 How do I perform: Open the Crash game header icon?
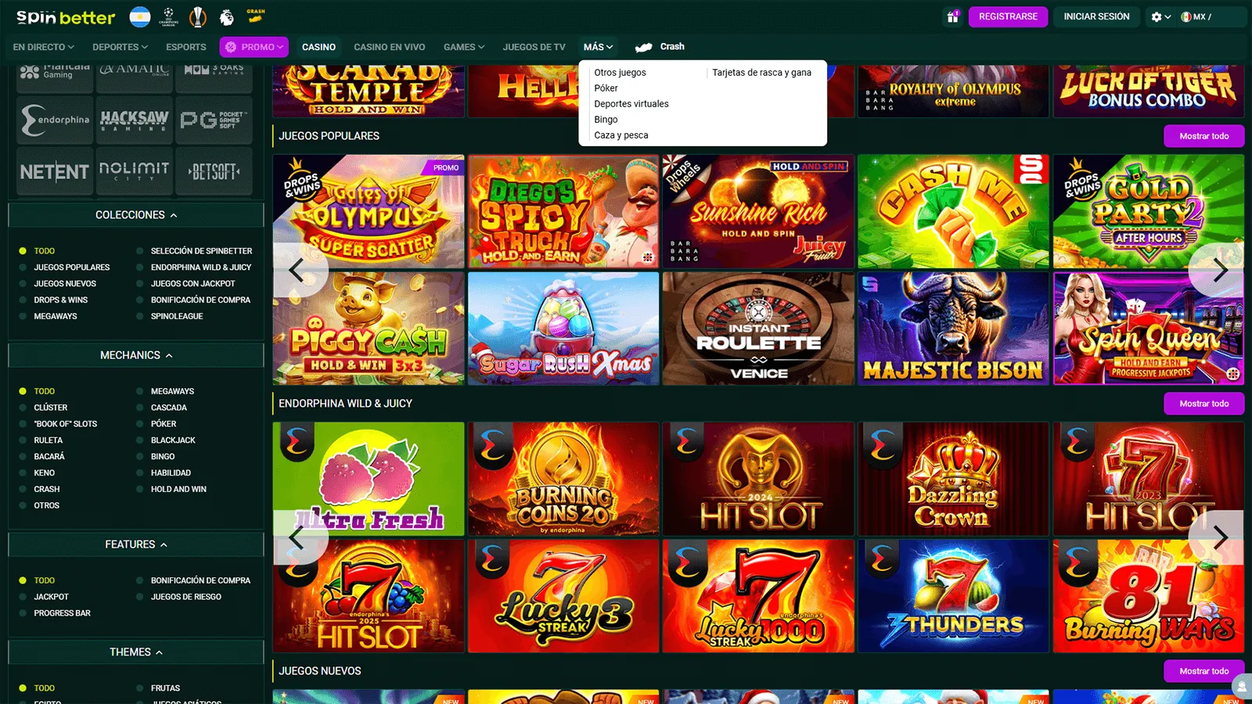coord(256,15)
